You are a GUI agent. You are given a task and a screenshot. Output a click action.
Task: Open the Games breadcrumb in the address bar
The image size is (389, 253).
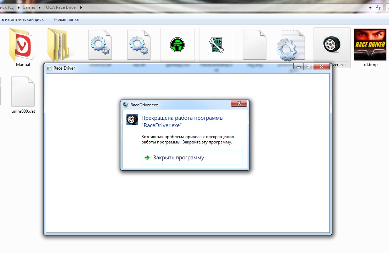pyautogui.click(x=29, y=7)
